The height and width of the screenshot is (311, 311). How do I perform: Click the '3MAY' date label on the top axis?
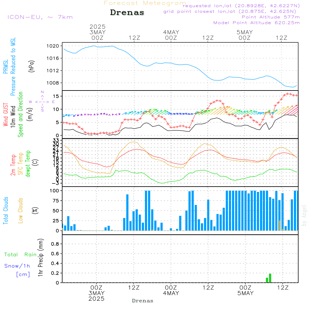[97, 32]
